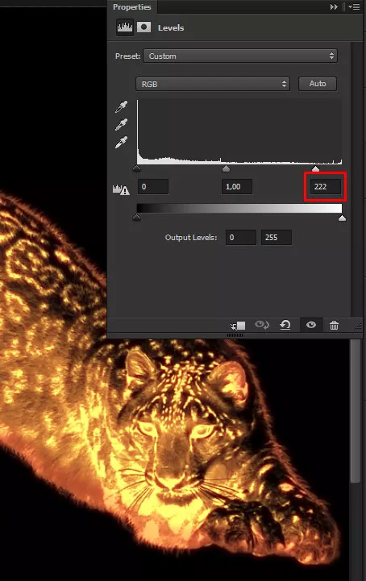
Task: Click the input shadows slider handle
Action: [137, 168]
